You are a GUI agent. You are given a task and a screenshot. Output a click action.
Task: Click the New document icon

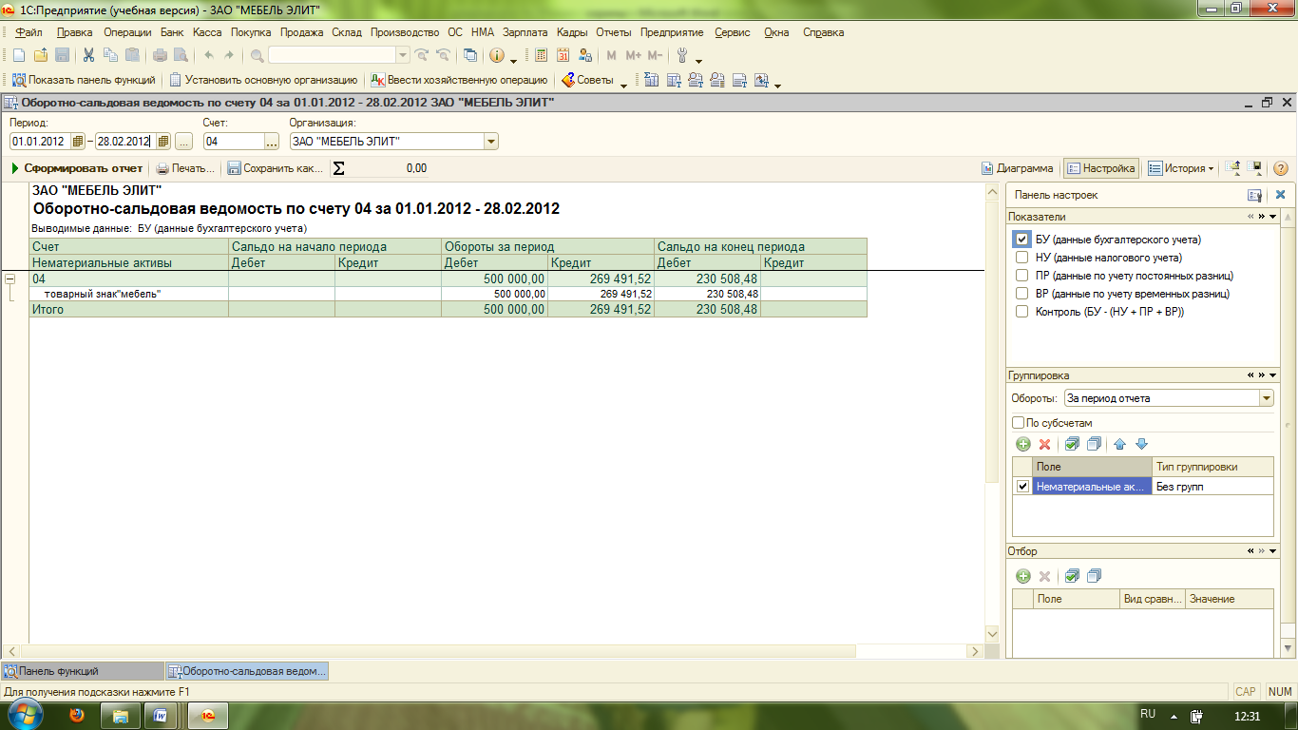(x=18, y=55)
